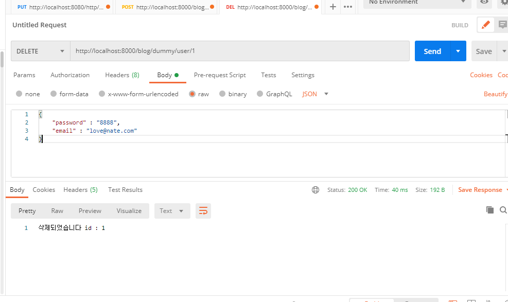Click the globe network icon near the status bar
Viewport: 508px width, 302px height.
(315, 189)
